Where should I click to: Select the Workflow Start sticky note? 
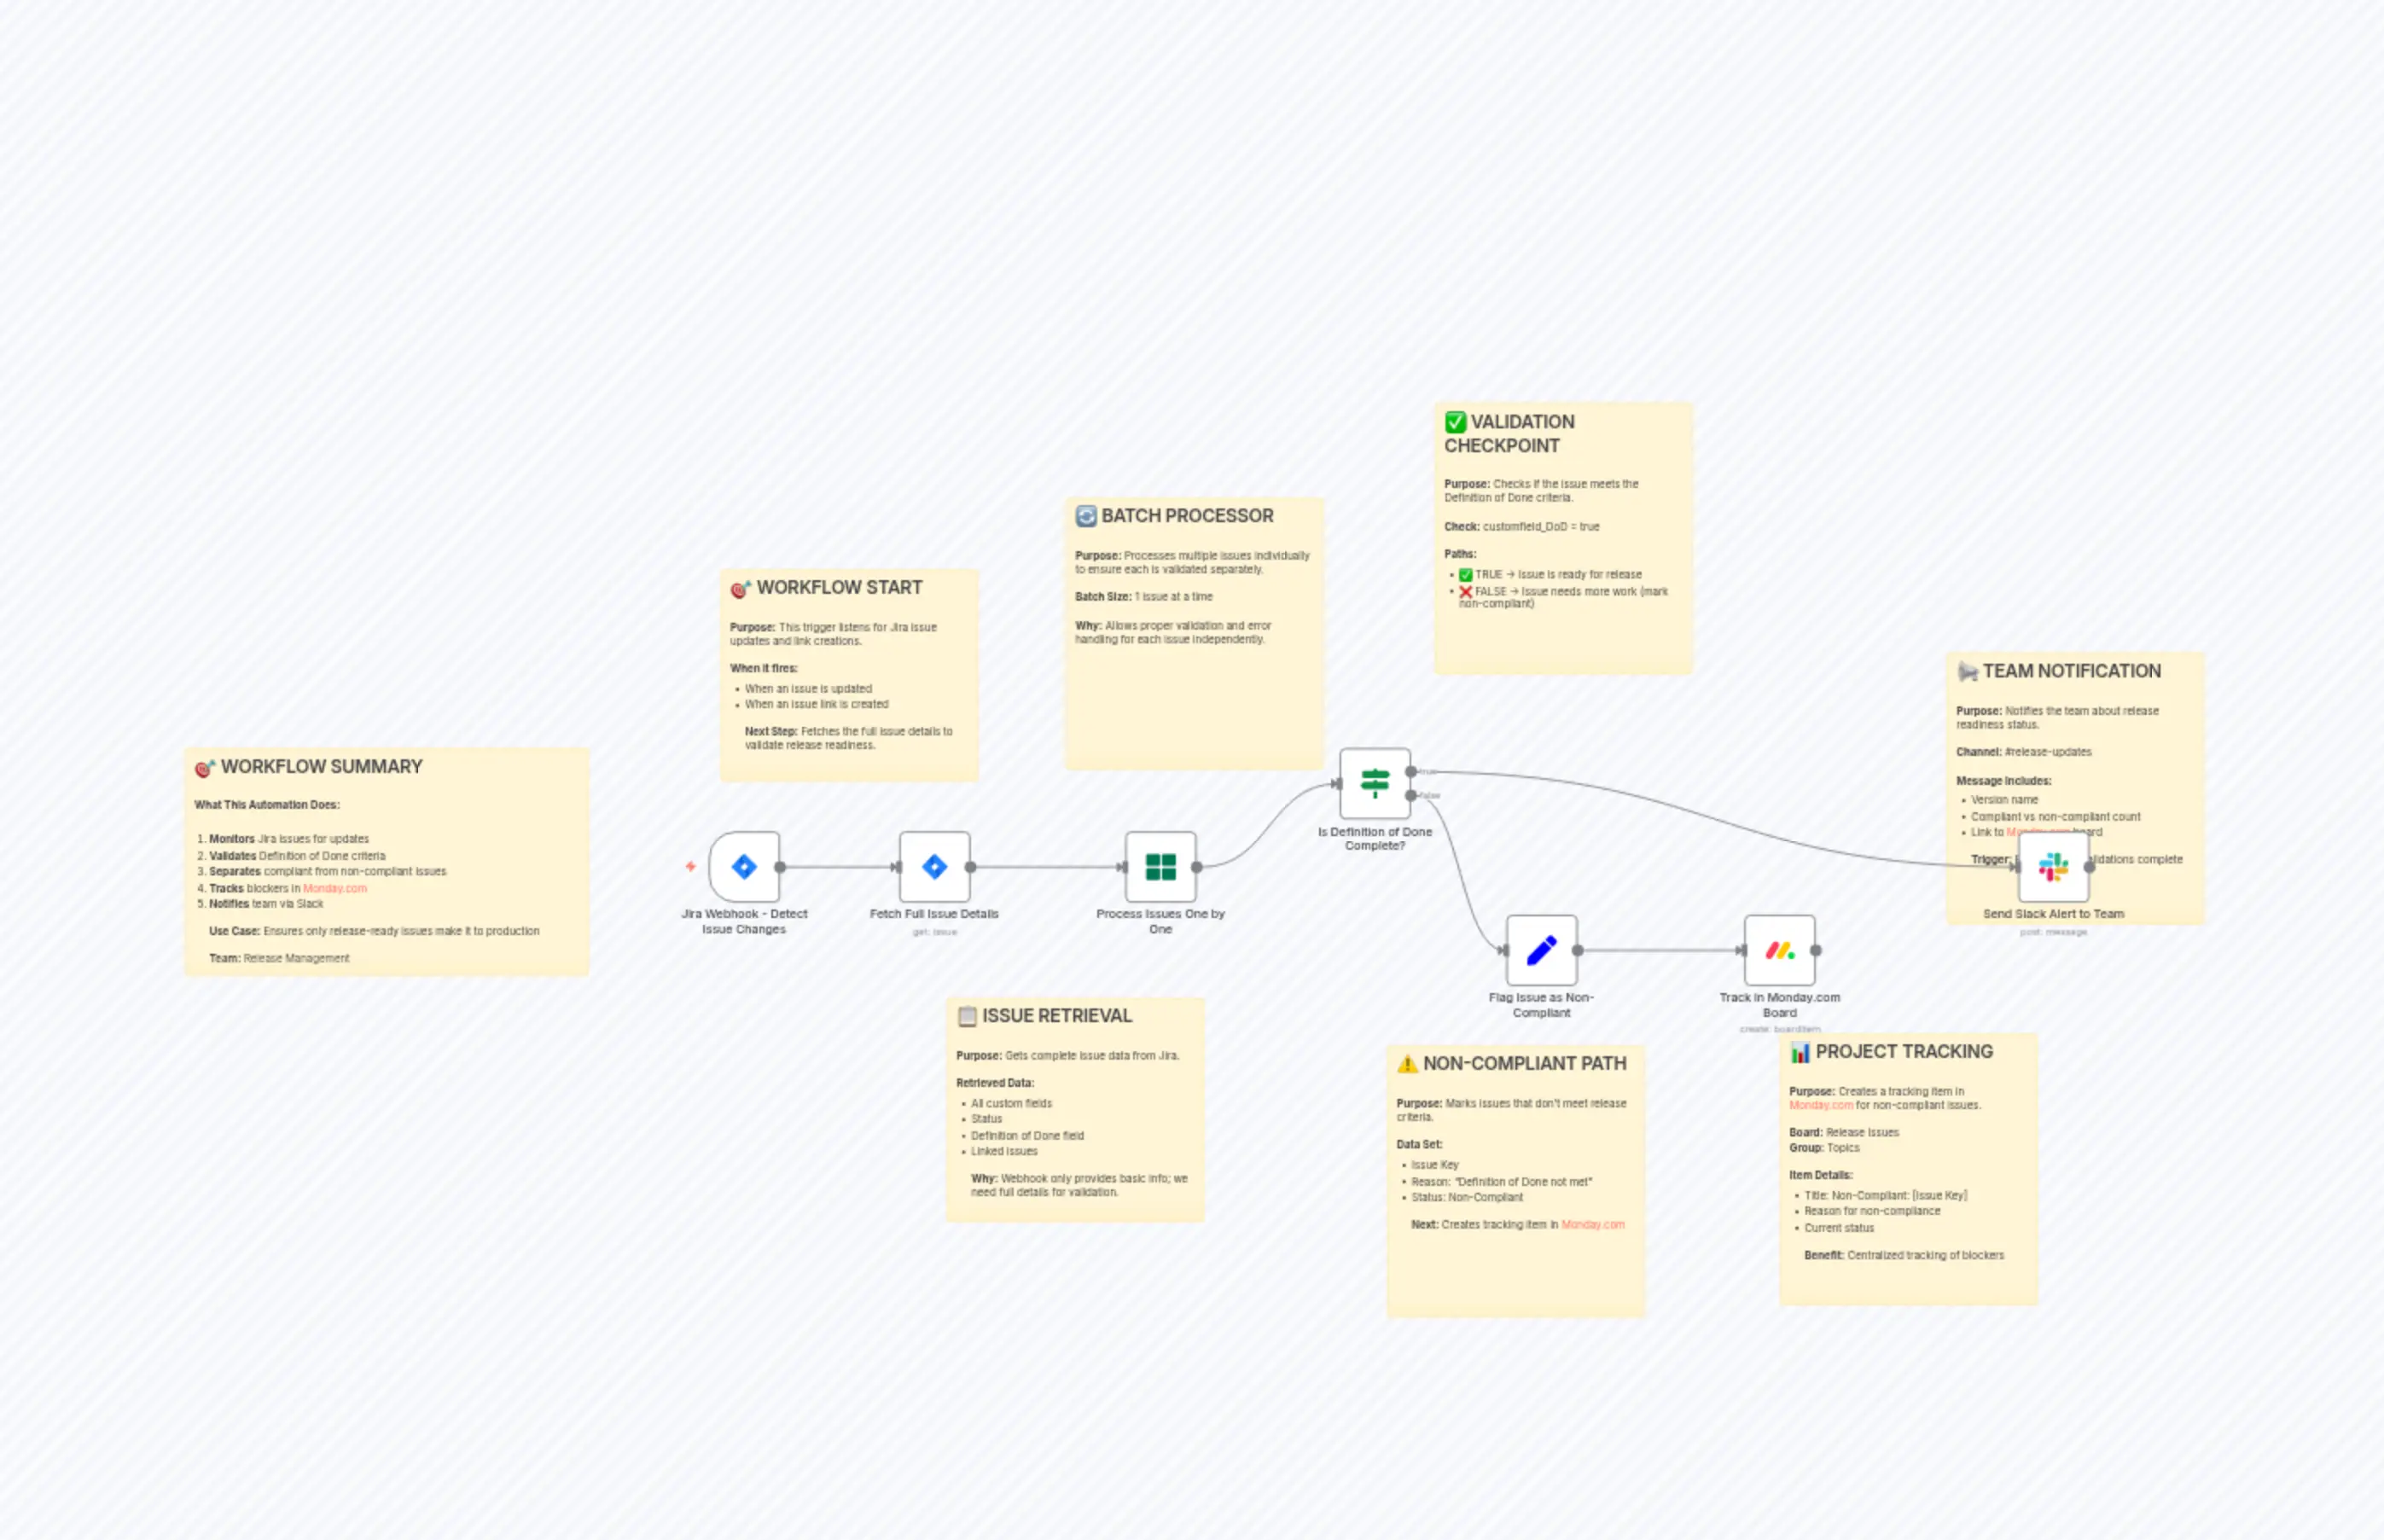[849, 675]
